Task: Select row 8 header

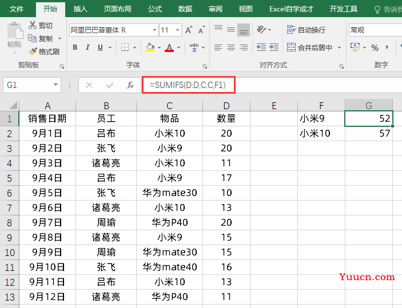Action: (10, 223)
